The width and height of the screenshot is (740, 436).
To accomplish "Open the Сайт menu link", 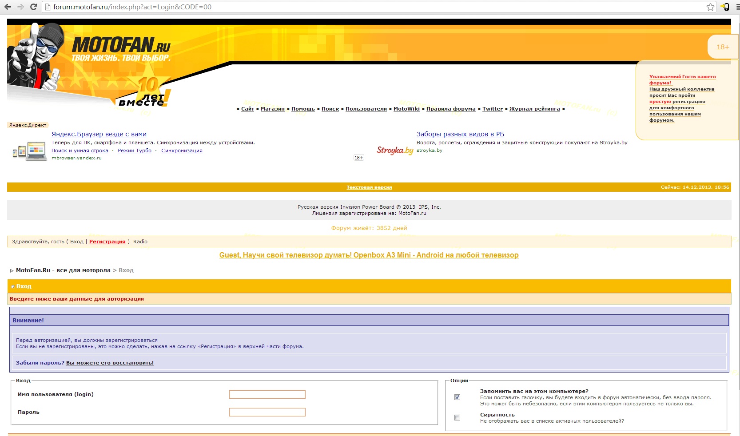I will coord(247,109).
